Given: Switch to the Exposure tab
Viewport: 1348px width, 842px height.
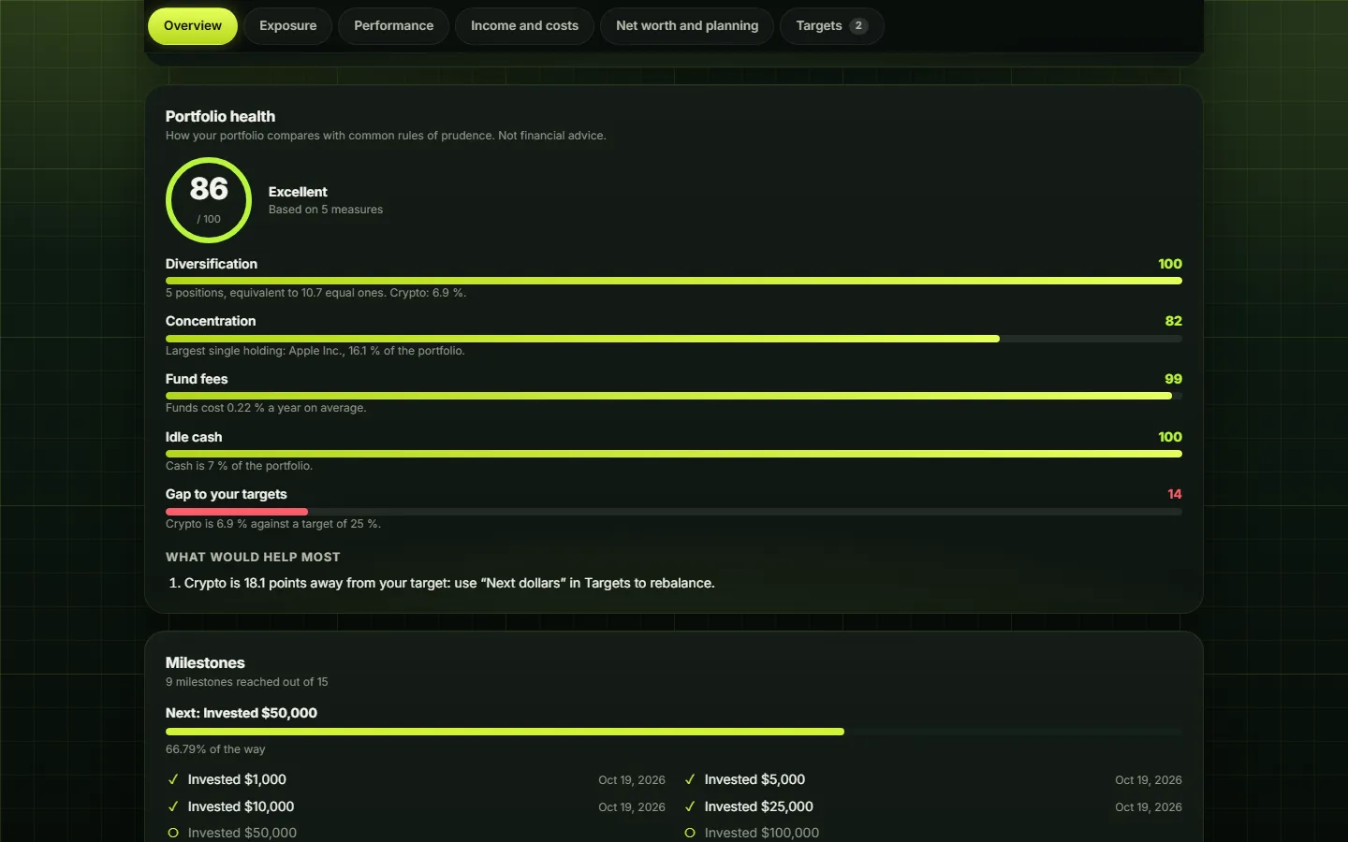Looking at the screenshot, I should pyautogui.click(x=288, y=26).
